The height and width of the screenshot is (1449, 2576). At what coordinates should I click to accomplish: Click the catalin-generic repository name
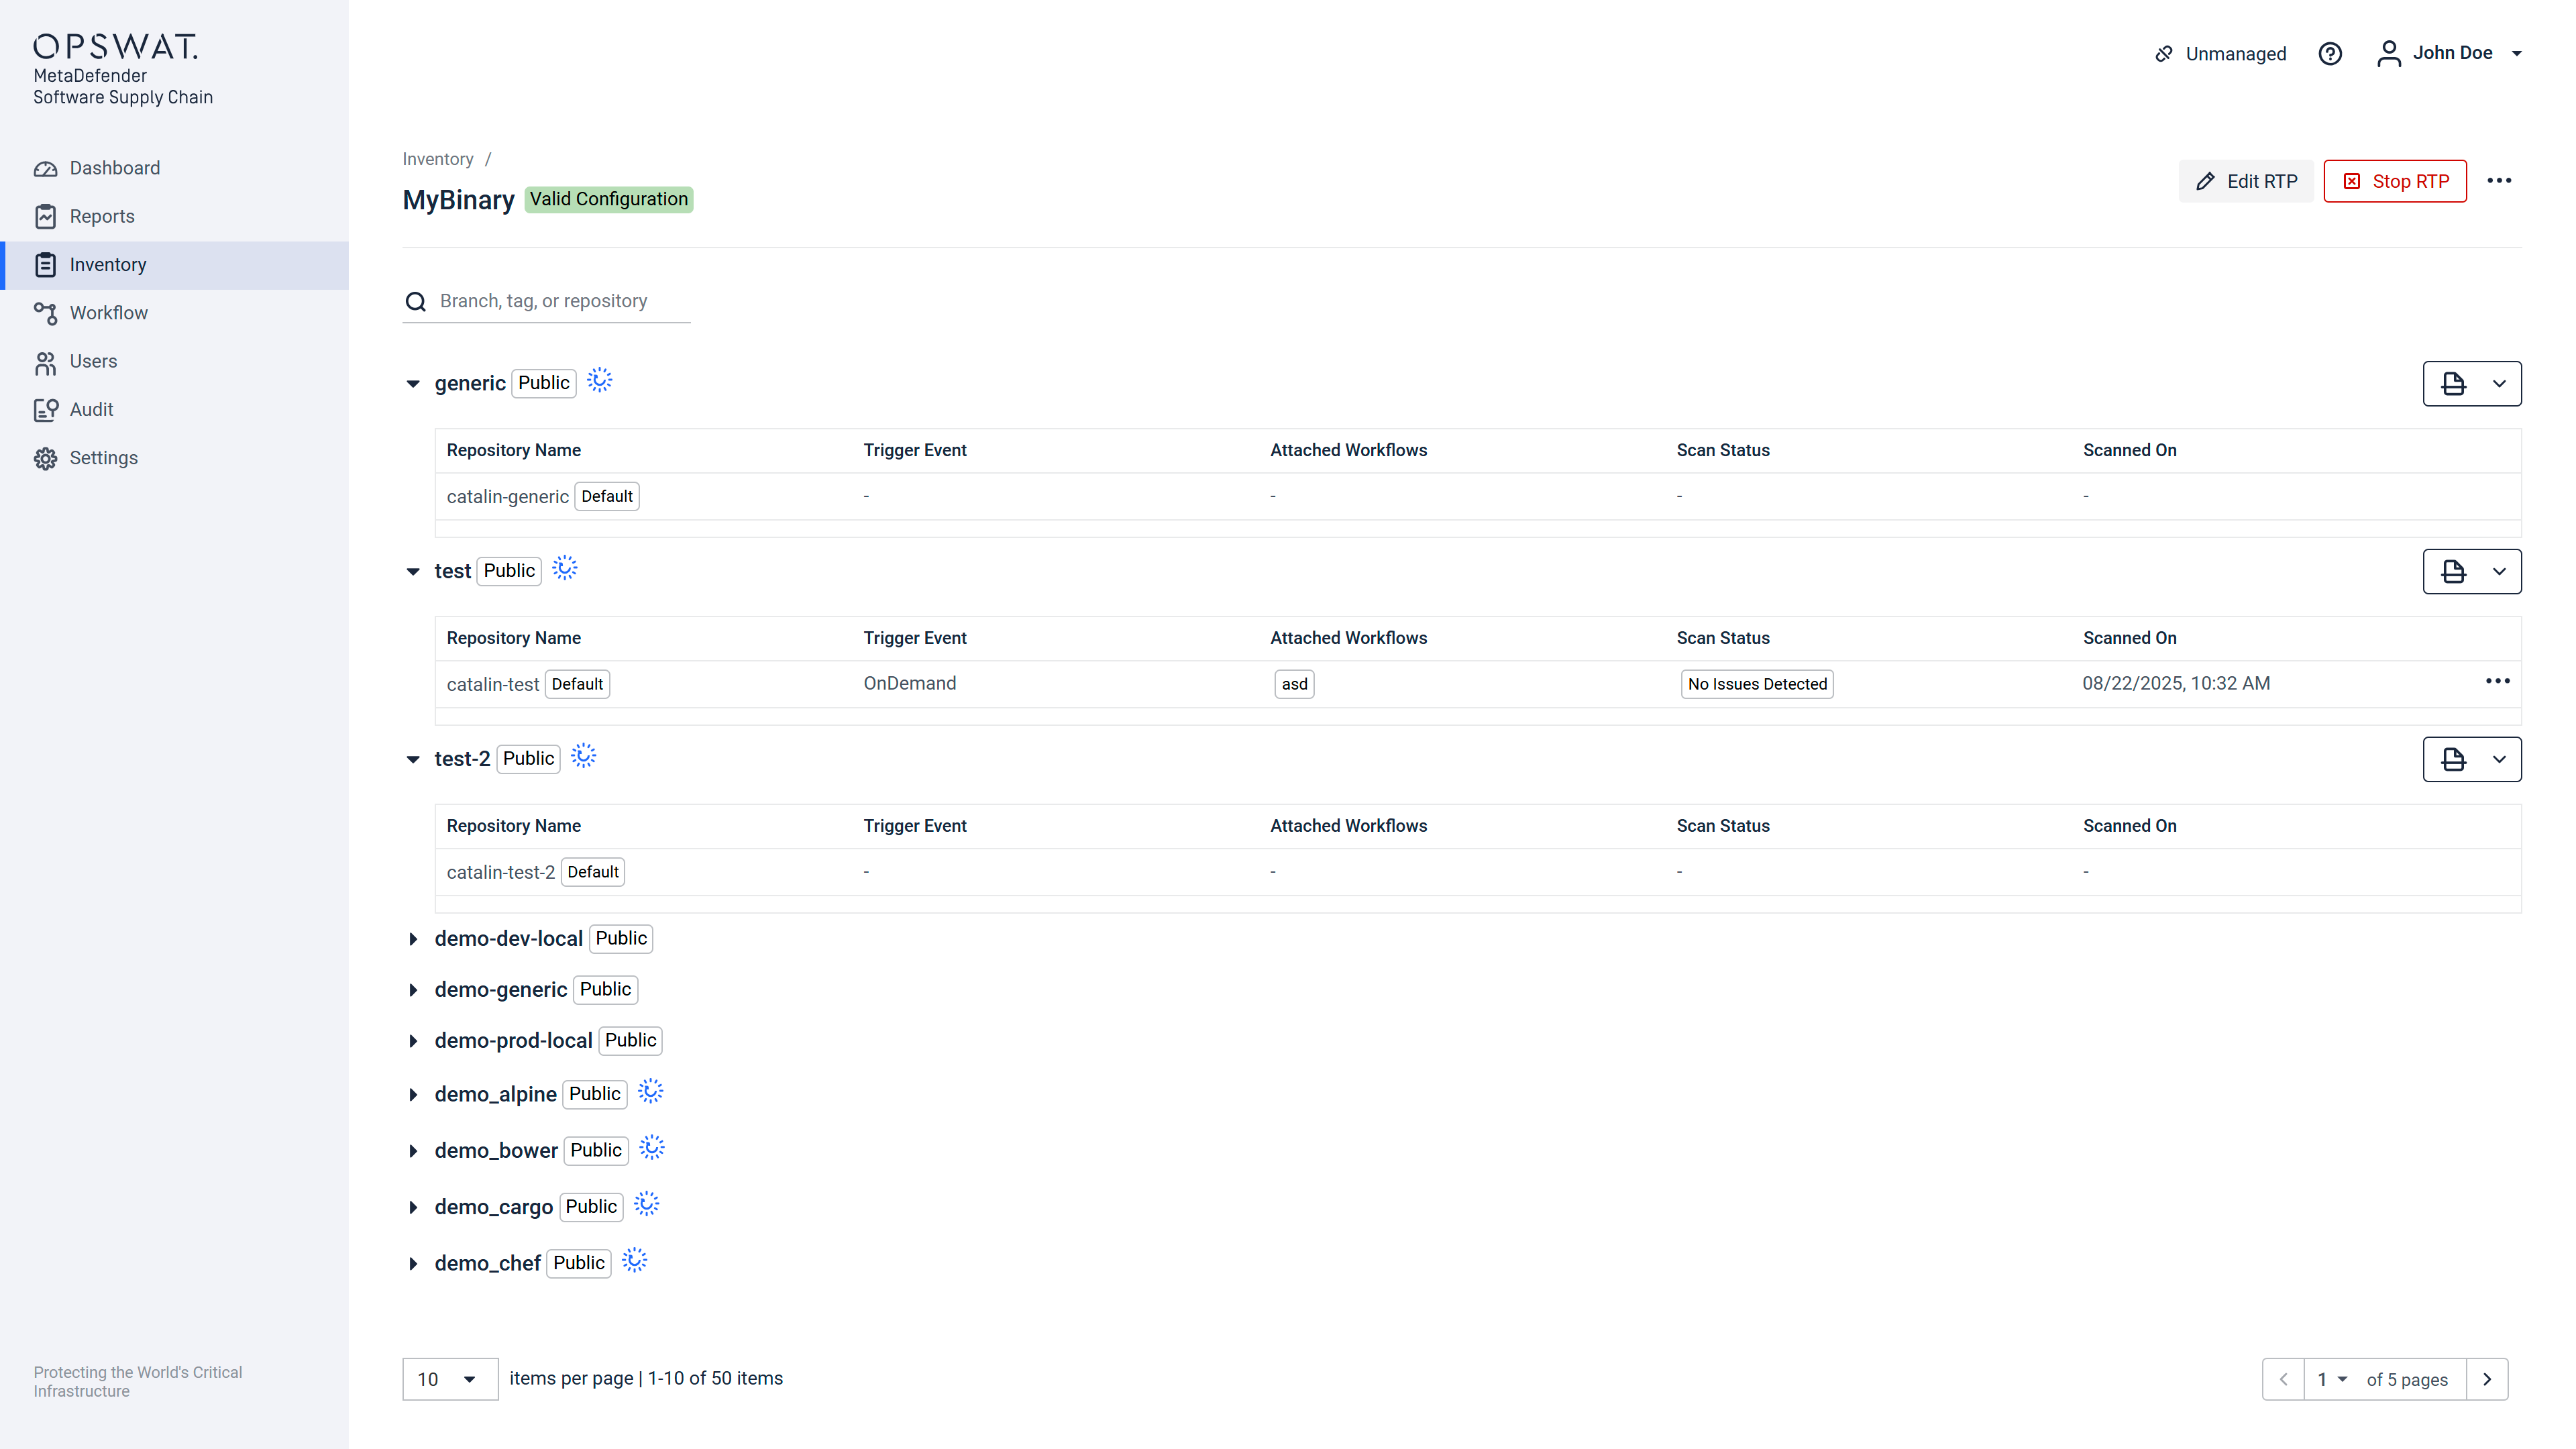[x=507, y=497]
